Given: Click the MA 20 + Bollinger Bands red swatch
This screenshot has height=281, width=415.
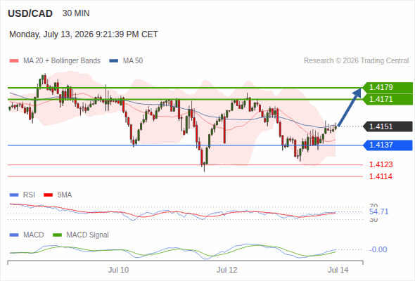Looking at the screenshot, I should click(x=14, y=61).
